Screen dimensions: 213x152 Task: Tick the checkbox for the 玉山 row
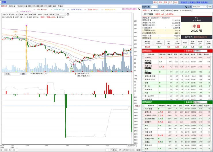coord(143,72)
